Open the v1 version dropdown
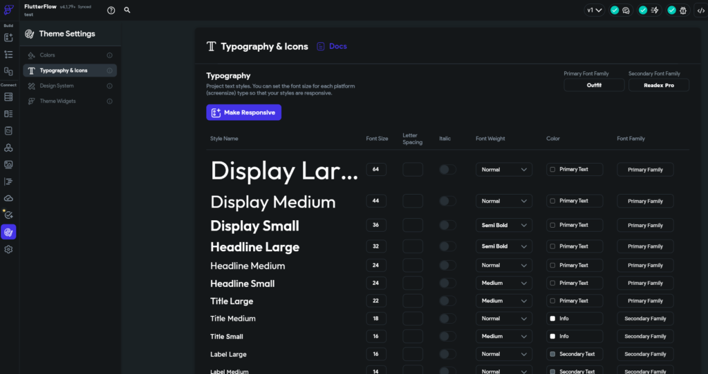 click(x=594, y=10)
